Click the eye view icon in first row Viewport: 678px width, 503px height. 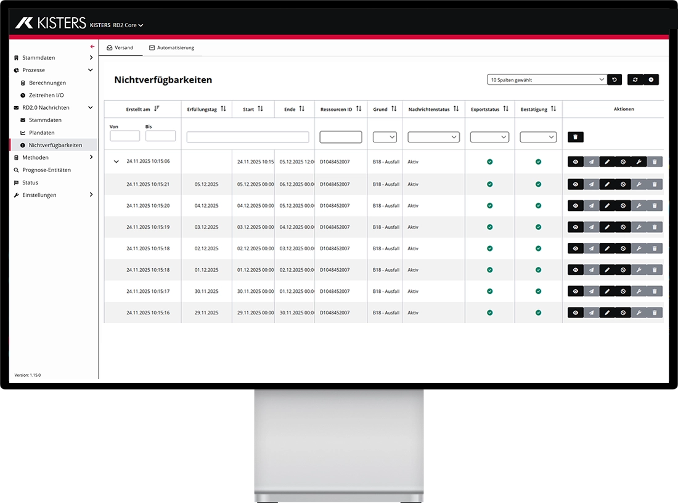coord(576,162)
